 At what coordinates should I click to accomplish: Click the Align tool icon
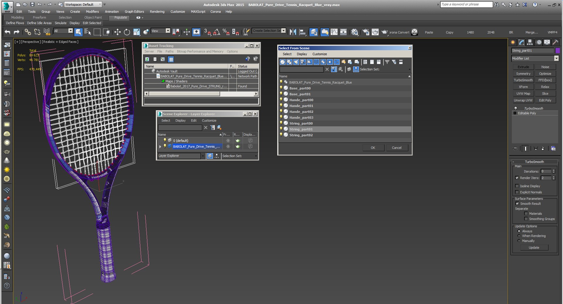(x=302, y=32)
